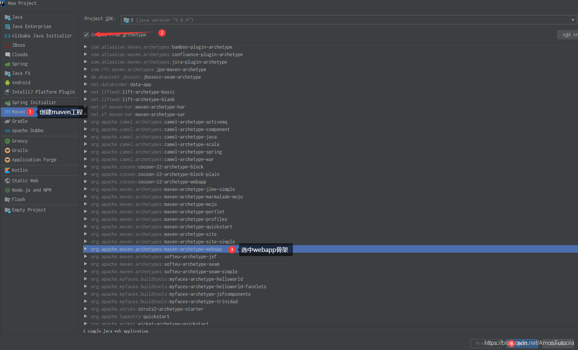The height and width of the screenshot is (350, 578).
Task: Choose the Java Enterprise icon in sidebar
Action: 7,27
